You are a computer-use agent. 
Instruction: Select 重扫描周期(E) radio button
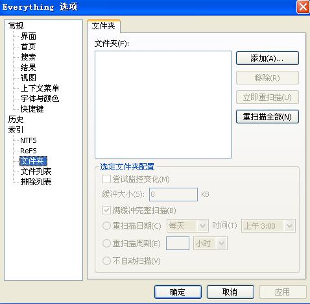click(x=106, y=244)
